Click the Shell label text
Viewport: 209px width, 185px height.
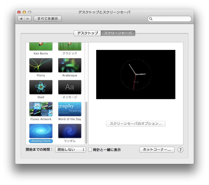41,97
